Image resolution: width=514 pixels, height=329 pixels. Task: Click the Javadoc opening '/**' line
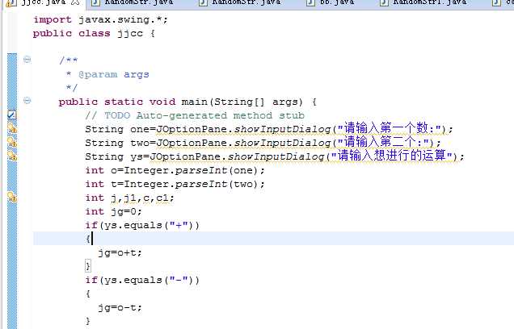tap(69, 60)
